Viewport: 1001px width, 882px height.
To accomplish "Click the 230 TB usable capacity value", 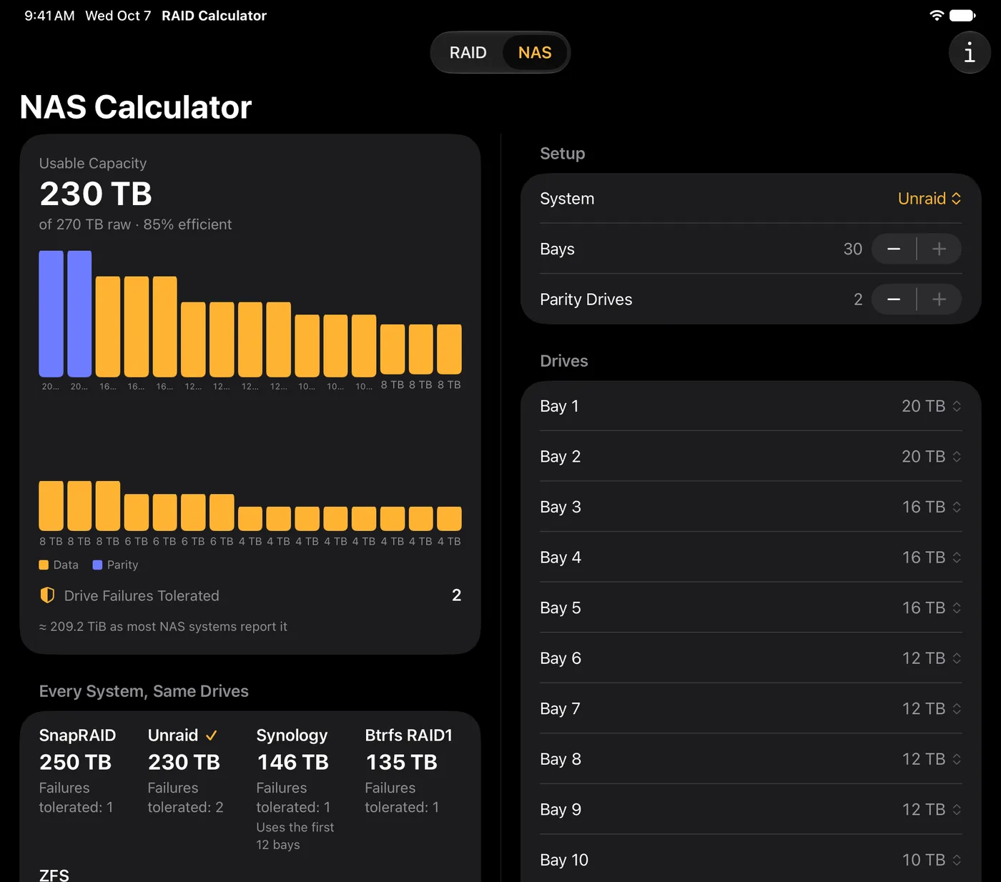I will pos(96,194).
